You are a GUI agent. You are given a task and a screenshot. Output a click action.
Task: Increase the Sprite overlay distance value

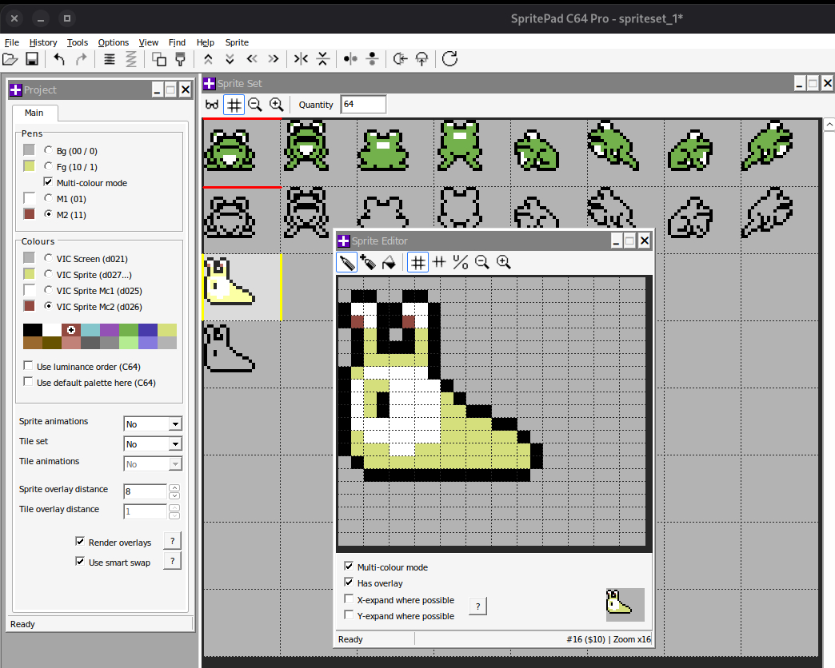[175, 487]
